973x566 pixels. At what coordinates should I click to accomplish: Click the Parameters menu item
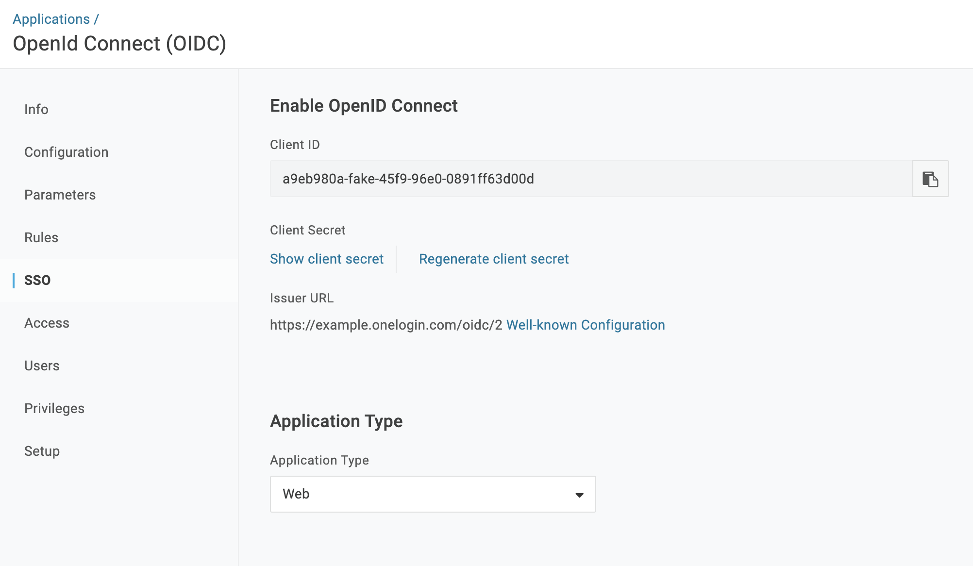click(x=60, y=194)
